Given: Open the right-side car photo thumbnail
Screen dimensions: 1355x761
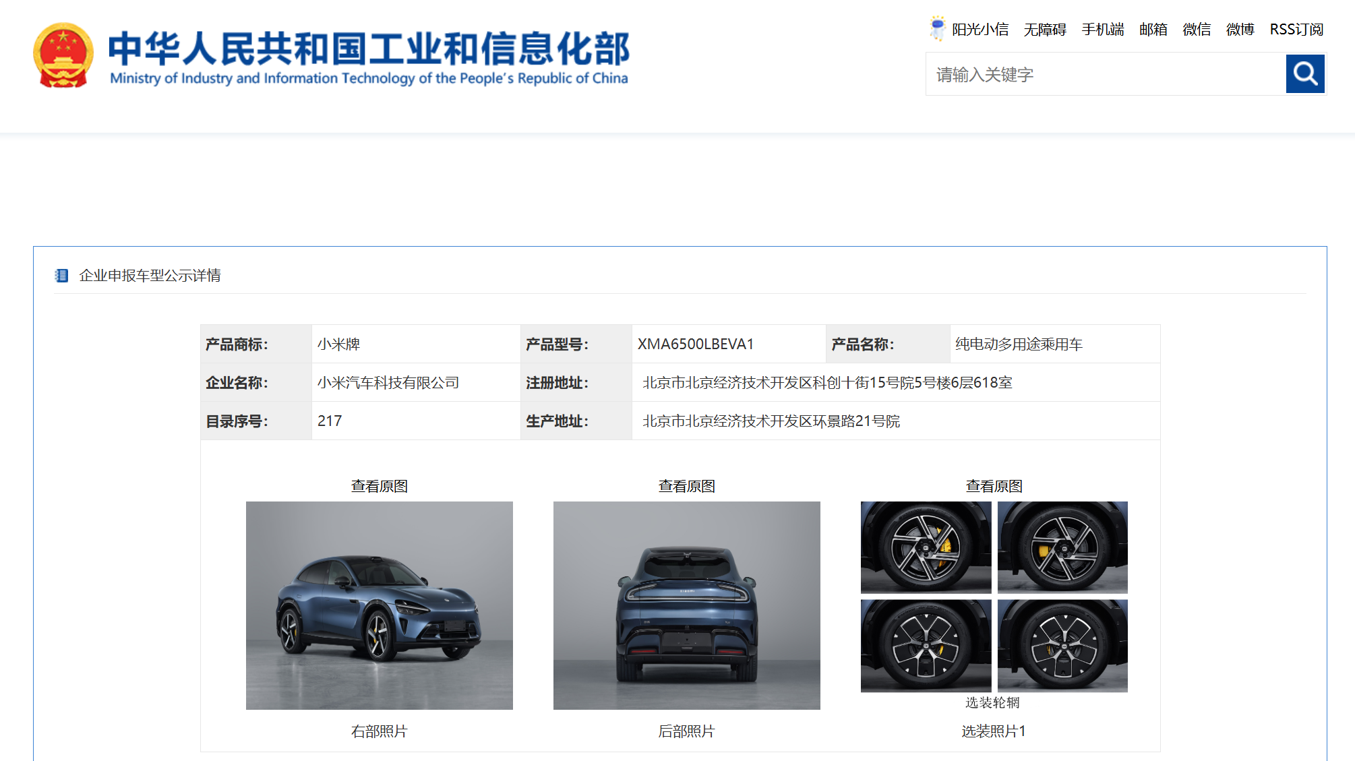Looking at the screenshot, I should [380, 605].
